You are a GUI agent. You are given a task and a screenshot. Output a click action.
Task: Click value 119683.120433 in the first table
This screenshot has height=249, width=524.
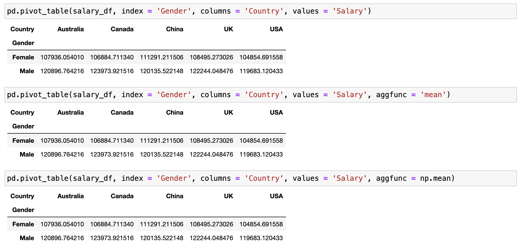coord(261,71)
